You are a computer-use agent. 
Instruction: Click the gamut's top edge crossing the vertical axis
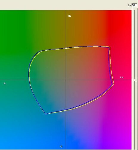[66, 48]
